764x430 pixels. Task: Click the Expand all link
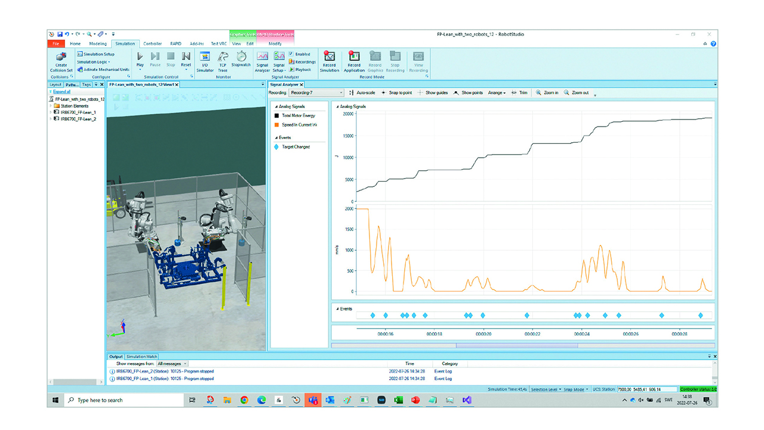point(61,92)
